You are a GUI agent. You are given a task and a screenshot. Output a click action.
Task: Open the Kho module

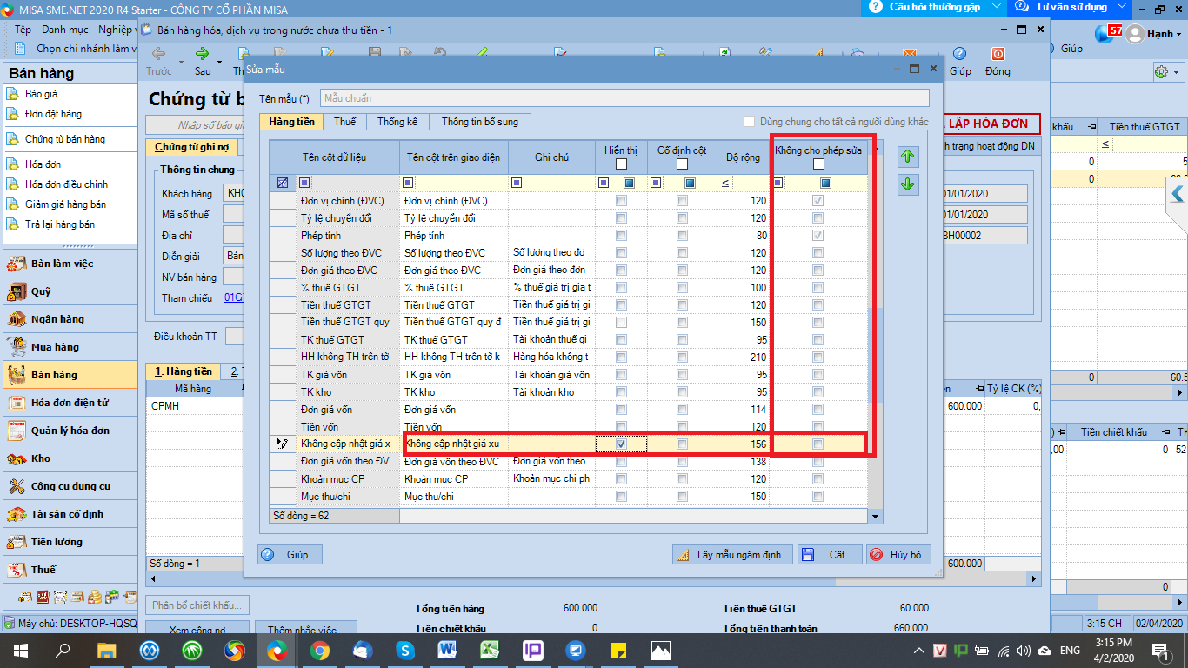(x=70, y=458)
